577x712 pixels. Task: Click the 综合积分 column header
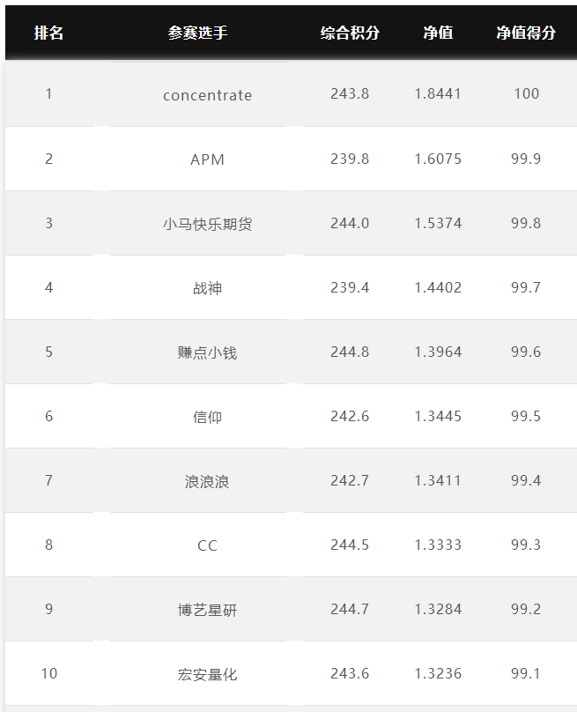(350, 33)
